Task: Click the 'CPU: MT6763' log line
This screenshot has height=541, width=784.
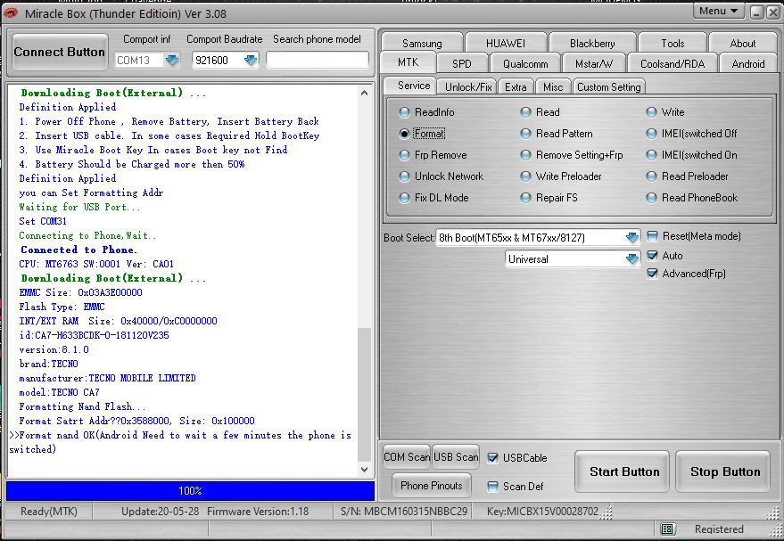Action: pyautogui.click(x=96, y=264)
